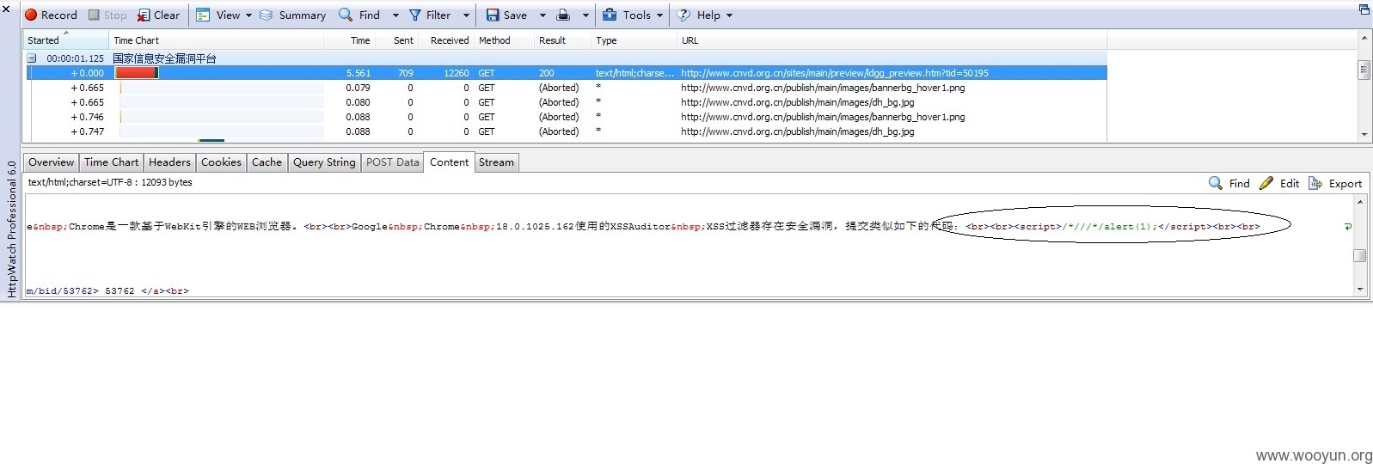
Task: Export the content with Export
Action: 1335,183
